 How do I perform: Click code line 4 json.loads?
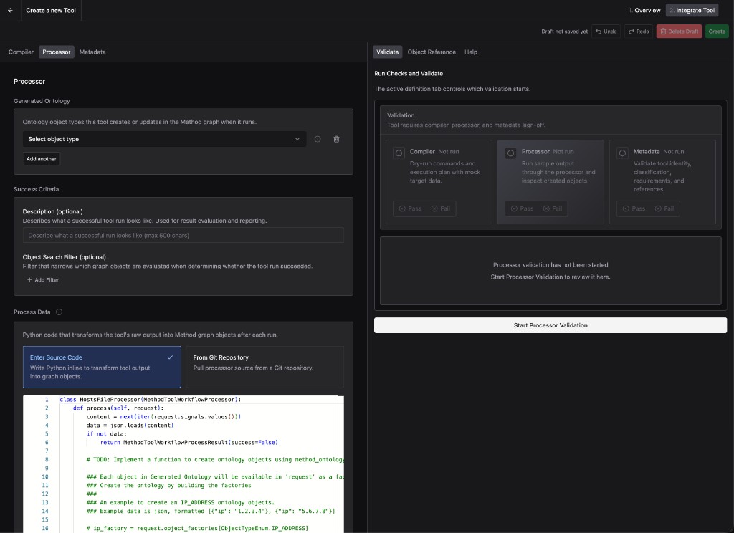click(130, 426)
